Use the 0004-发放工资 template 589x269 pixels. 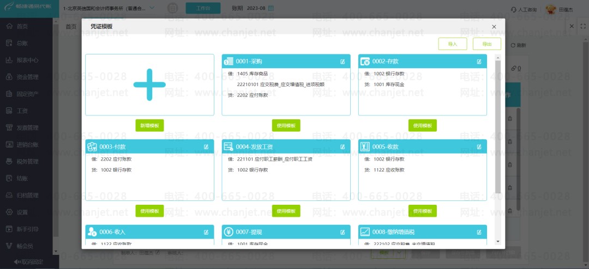pos(286,211)
